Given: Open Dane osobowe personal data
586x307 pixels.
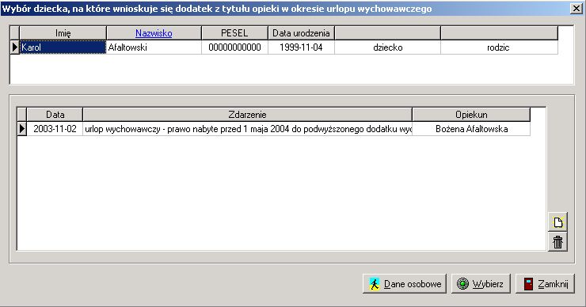Looking at the screenshot, I should coord(405,284).
